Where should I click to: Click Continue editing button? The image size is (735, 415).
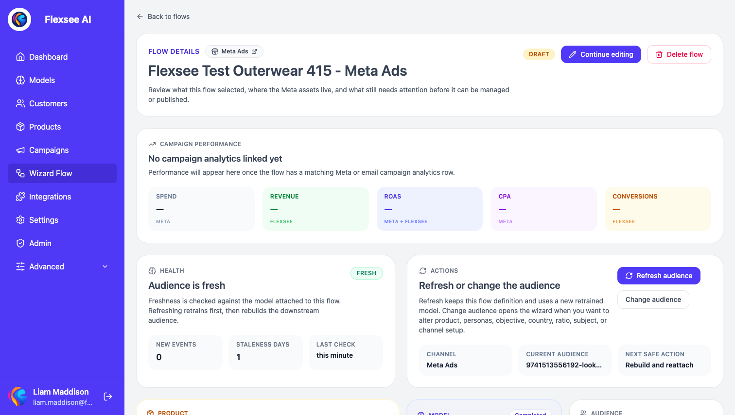[601, 54]
